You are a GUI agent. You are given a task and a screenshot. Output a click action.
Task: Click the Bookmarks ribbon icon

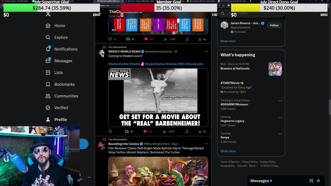pos(48,84)
